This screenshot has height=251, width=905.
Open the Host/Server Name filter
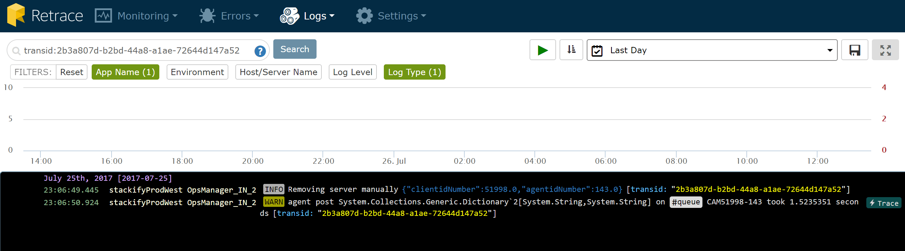(x=278, y=72)
